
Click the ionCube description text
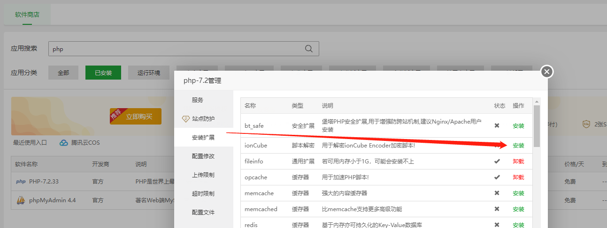coord(369,146)
